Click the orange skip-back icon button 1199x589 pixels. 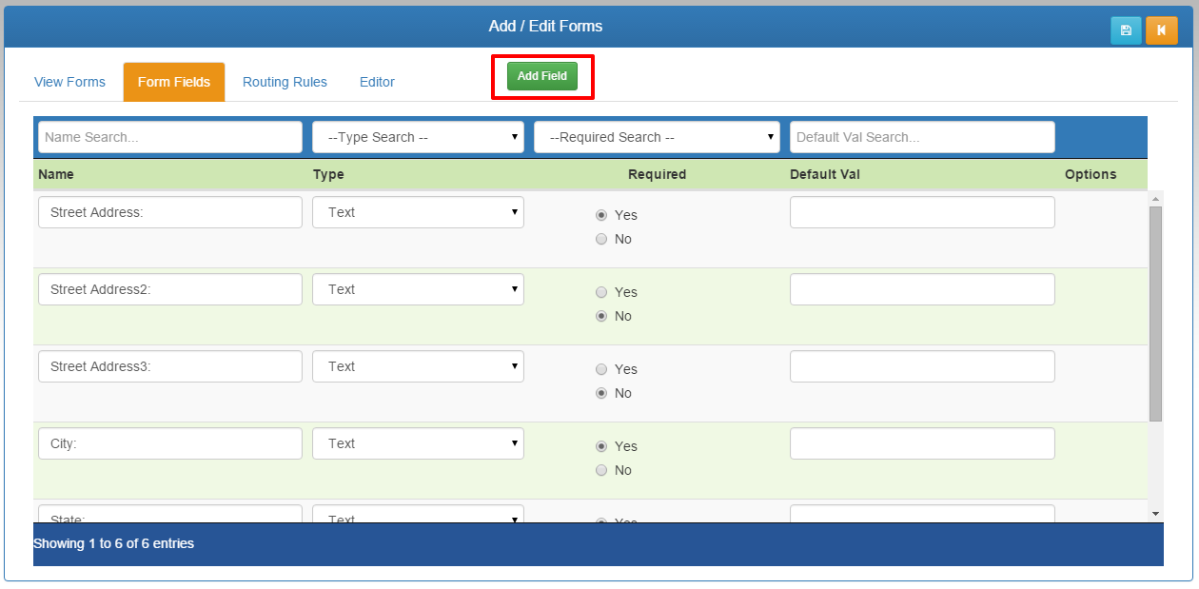[x=1161, y=30]
